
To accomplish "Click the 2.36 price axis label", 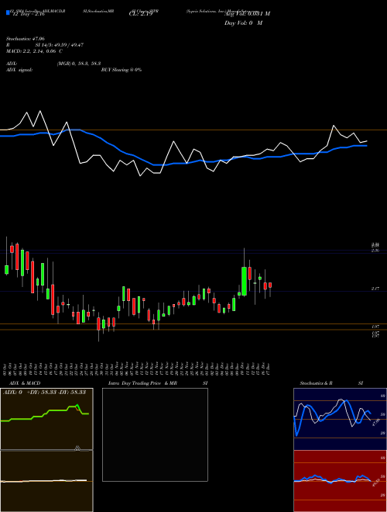I will tap(375, 251).
